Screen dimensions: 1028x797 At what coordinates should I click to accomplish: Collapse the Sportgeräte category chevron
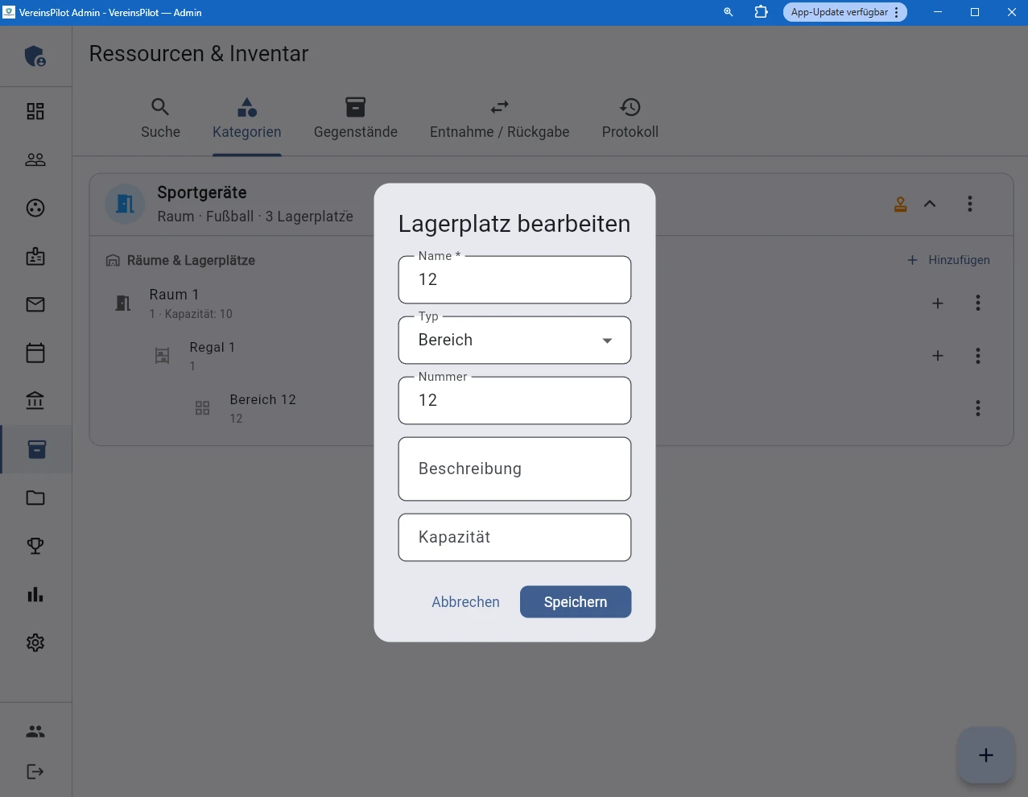(x=930, y=204)
